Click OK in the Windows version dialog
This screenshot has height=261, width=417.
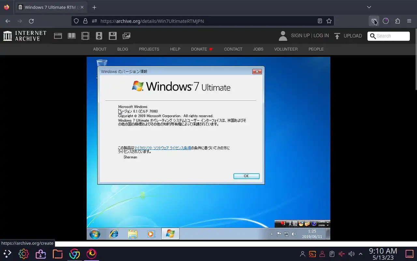[246, 176]
